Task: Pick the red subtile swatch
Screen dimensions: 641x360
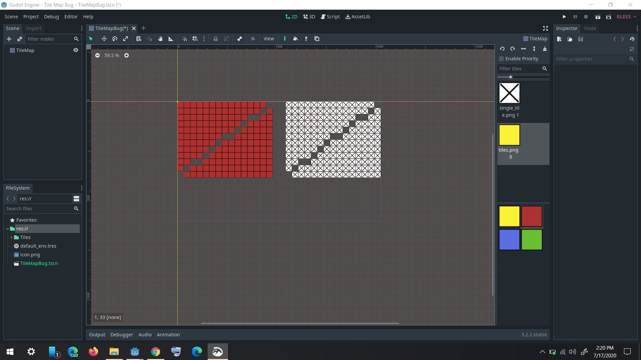Action: coord(532,216)
